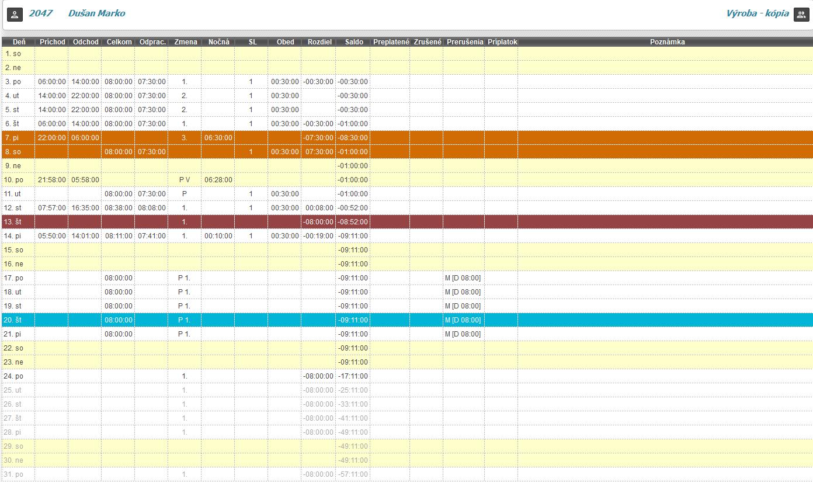Click M [D 08:00] interruption on 17. po
The width and height of the screenshot is (813, 482).
pyautogui.click(x=463, y=278)
